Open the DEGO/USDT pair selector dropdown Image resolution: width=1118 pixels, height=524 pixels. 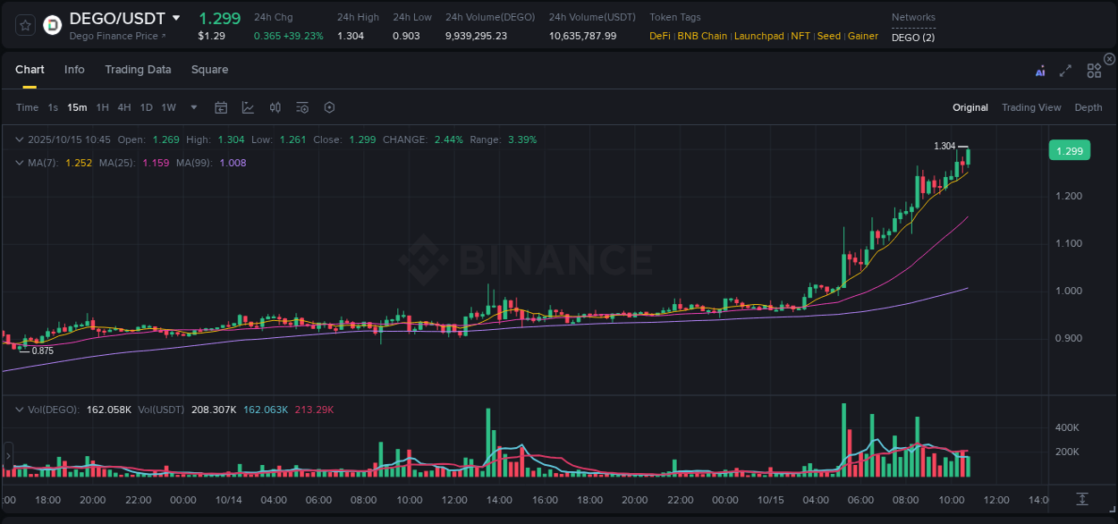click(176, 17)
